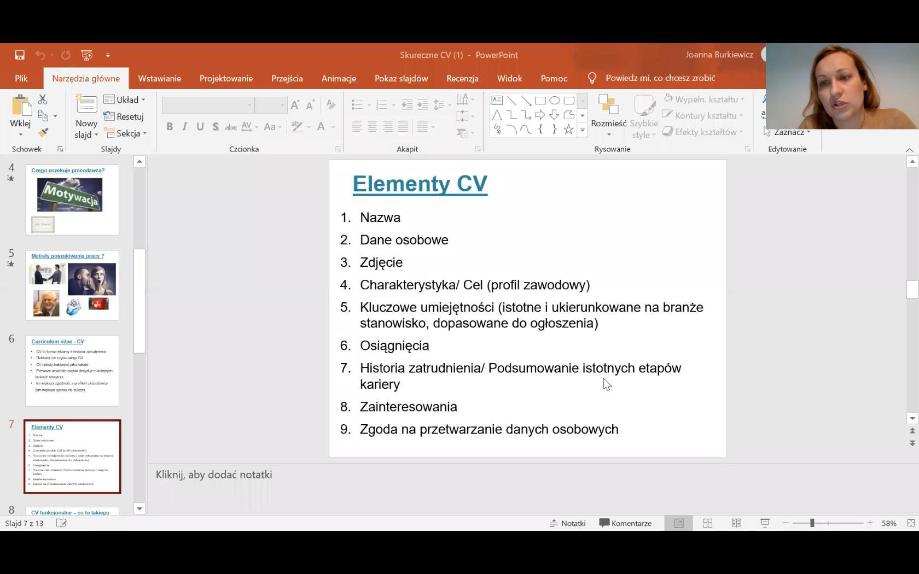Screen dimensions: 919x574
Task: Switch to the Przejścia tab
Action: click(x=287, y=78)
